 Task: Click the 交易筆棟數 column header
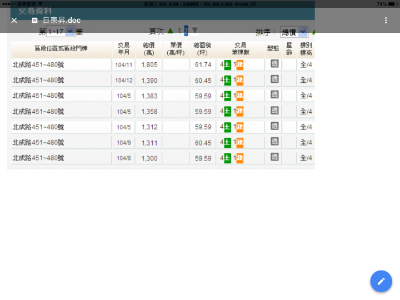pos(241,49)
